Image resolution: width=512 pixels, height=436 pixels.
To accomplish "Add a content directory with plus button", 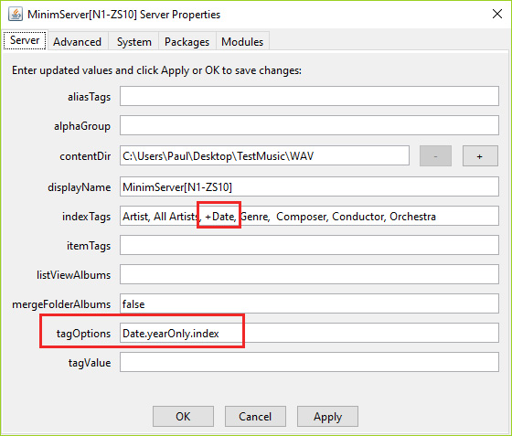I will (x=480, y=156).
